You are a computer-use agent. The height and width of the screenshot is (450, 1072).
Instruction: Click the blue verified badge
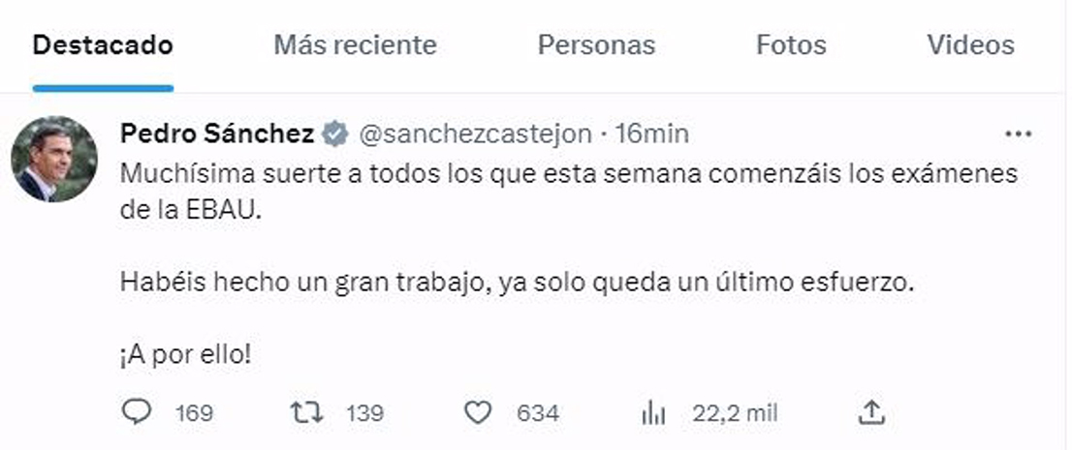335,135
